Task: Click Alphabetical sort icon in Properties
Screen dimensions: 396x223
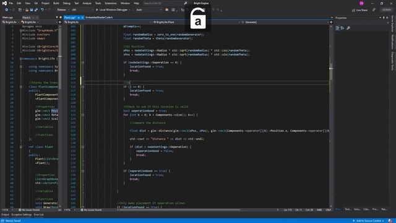Action: [342, 28]
